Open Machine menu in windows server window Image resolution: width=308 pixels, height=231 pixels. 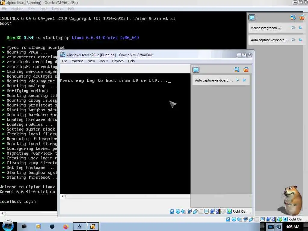[77, 61]
